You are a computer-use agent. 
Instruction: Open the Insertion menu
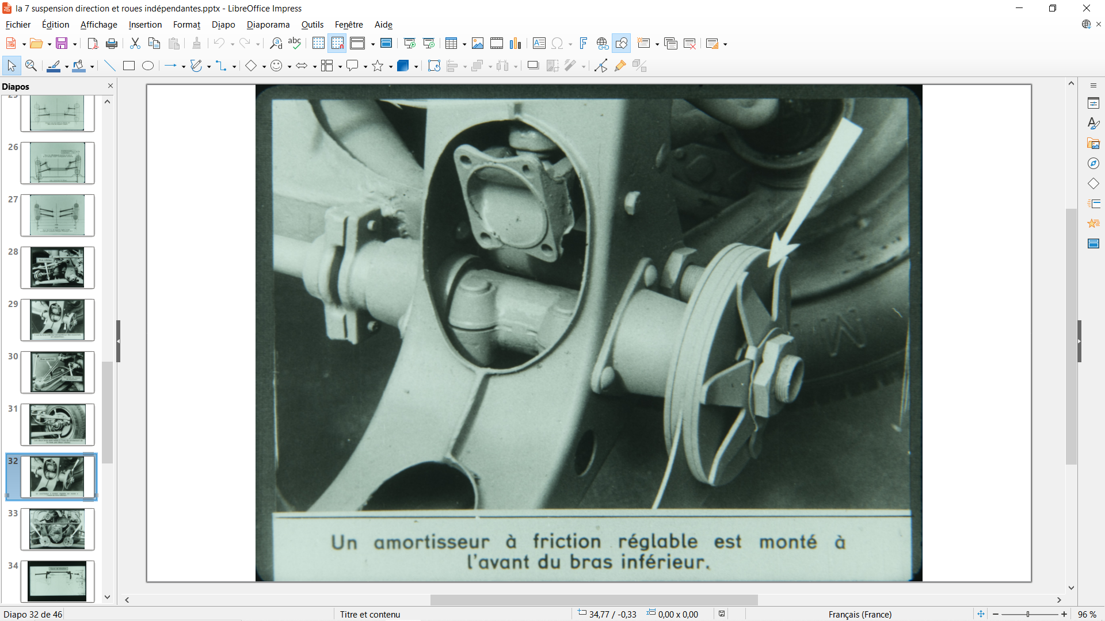(145, 25)
